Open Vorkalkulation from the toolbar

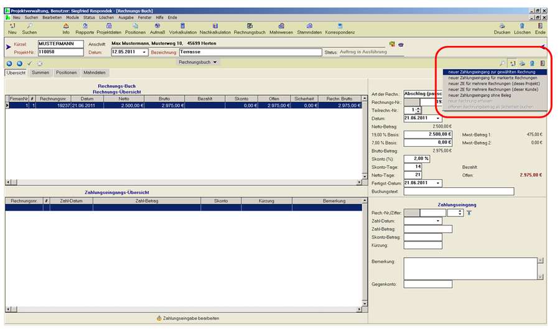(x=182, y=26)
